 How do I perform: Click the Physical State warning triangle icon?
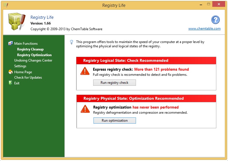pyautogui.click(x=85, y=109)
